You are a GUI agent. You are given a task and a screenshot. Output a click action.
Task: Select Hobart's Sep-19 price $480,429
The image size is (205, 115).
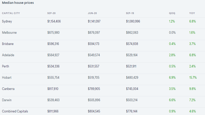pos(132,78)
